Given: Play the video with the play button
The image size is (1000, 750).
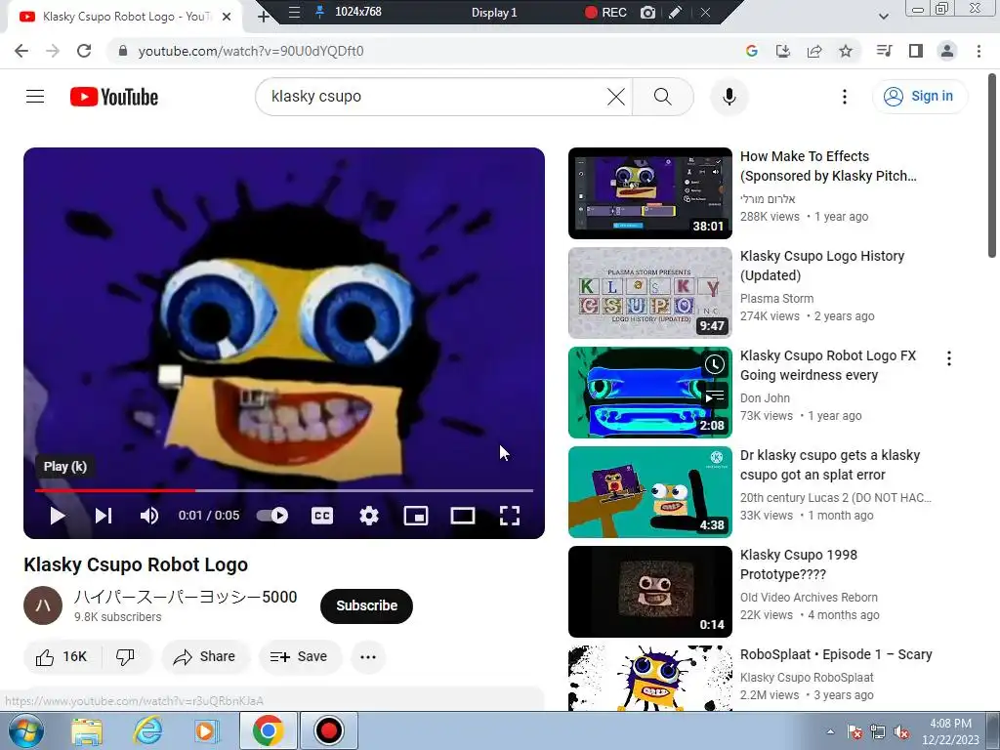Looking at the screenshot, I should 57,516.
